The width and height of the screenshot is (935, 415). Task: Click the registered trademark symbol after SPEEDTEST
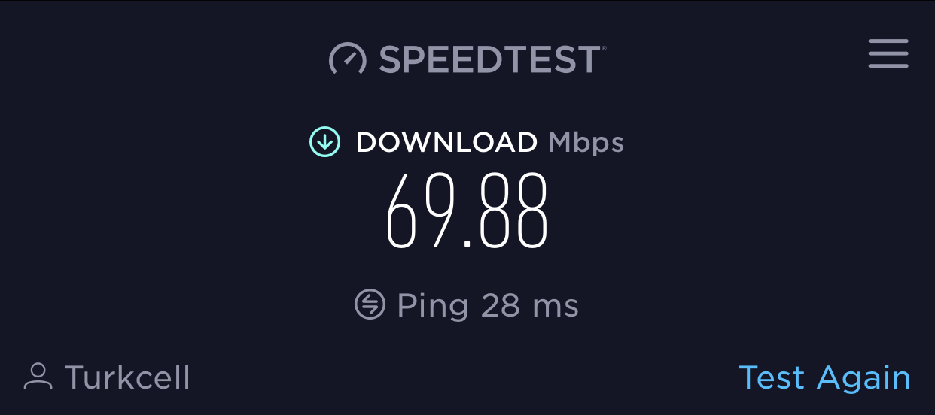coord(604,48)
